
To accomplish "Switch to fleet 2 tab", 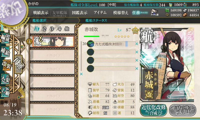I will [x=44, y=29].
